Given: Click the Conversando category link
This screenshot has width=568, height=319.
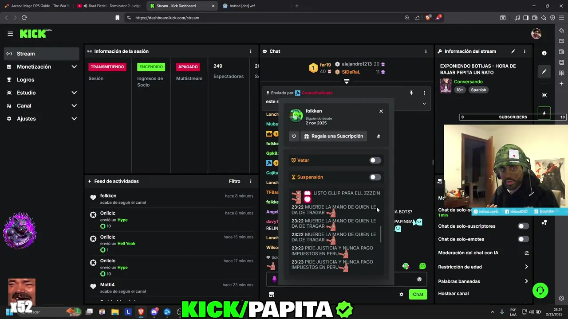Looking at the screenshot, I should [x=468, y=82].
